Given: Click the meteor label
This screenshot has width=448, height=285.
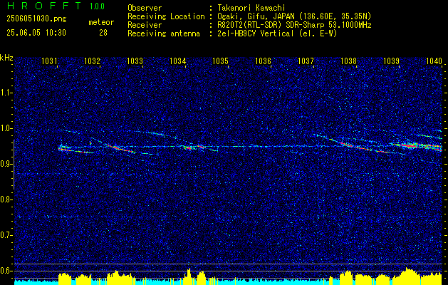Looking at the screenshot, I should [x=101, y=22].
